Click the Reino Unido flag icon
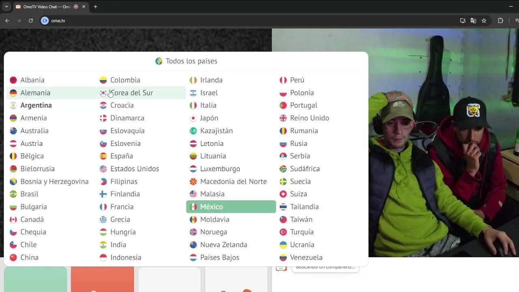The image size is (519, 292). pyautogui.click(x=283, y=118)
